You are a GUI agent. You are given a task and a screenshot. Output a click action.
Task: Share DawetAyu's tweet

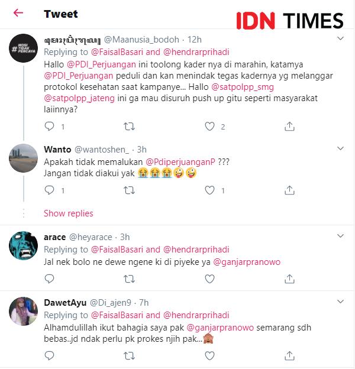(x=289, y=356)
